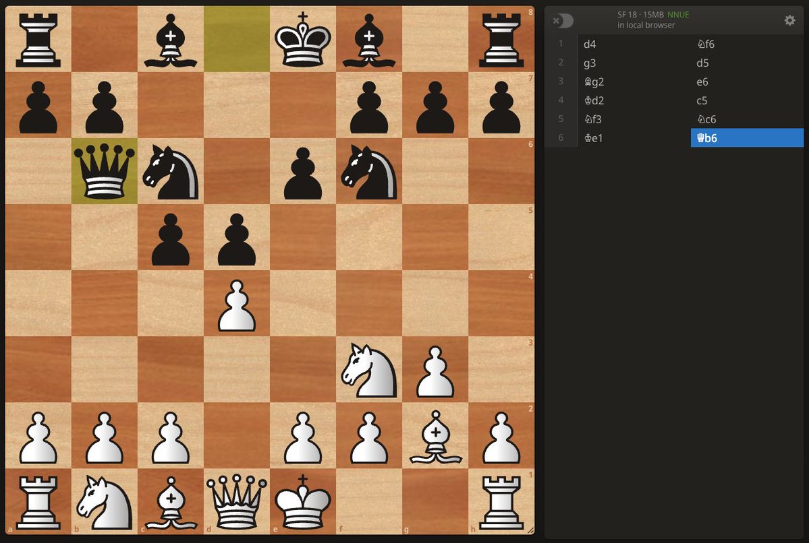Click the white pawn on a2
Image resolution: width=809 pixels, height=543 pixels.
pyautogui.click(x=38, y=435)
